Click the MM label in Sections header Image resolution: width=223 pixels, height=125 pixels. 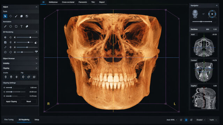pos(208,29)
